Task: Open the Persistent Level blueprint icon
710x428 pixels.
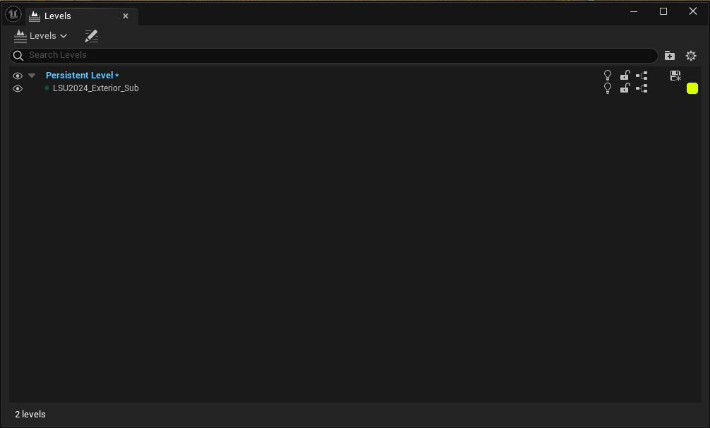Action: pyautogui.click(x=642, y=76)
